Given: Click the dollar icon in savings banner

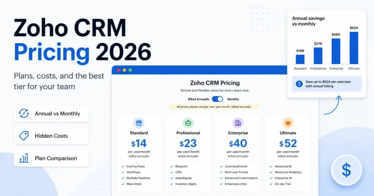Looking at the screenshot, I should 299,84.
